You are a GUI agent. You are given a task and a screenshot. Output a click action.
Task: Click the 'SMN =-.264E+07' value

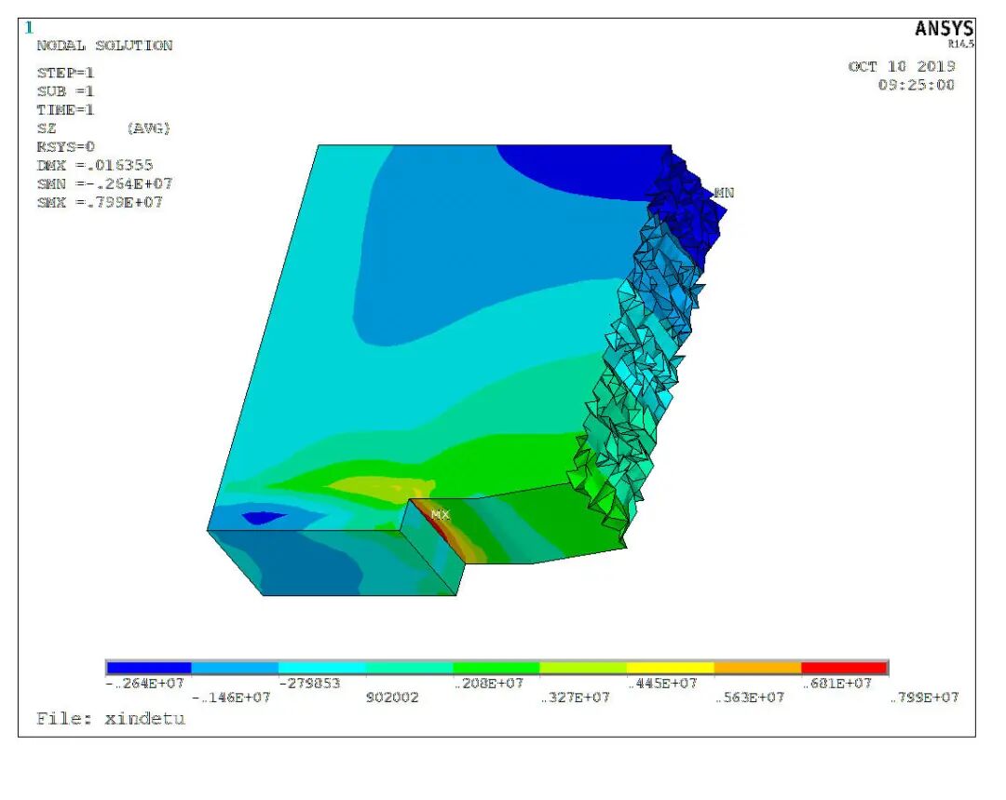(104, 184)
